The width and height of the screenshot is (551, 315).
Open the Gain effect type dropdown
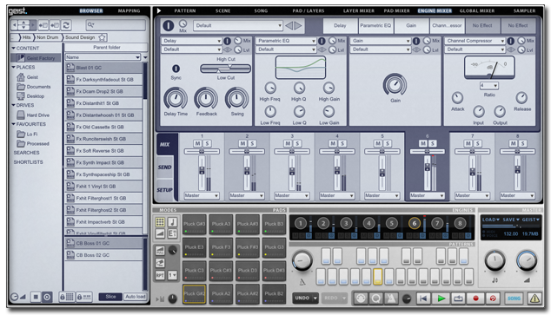click(381, 41)
